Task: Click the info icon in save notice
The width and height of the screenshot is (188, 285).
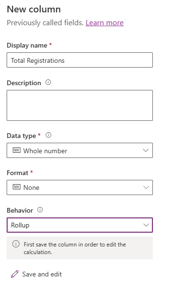Action: pos(16,244)
